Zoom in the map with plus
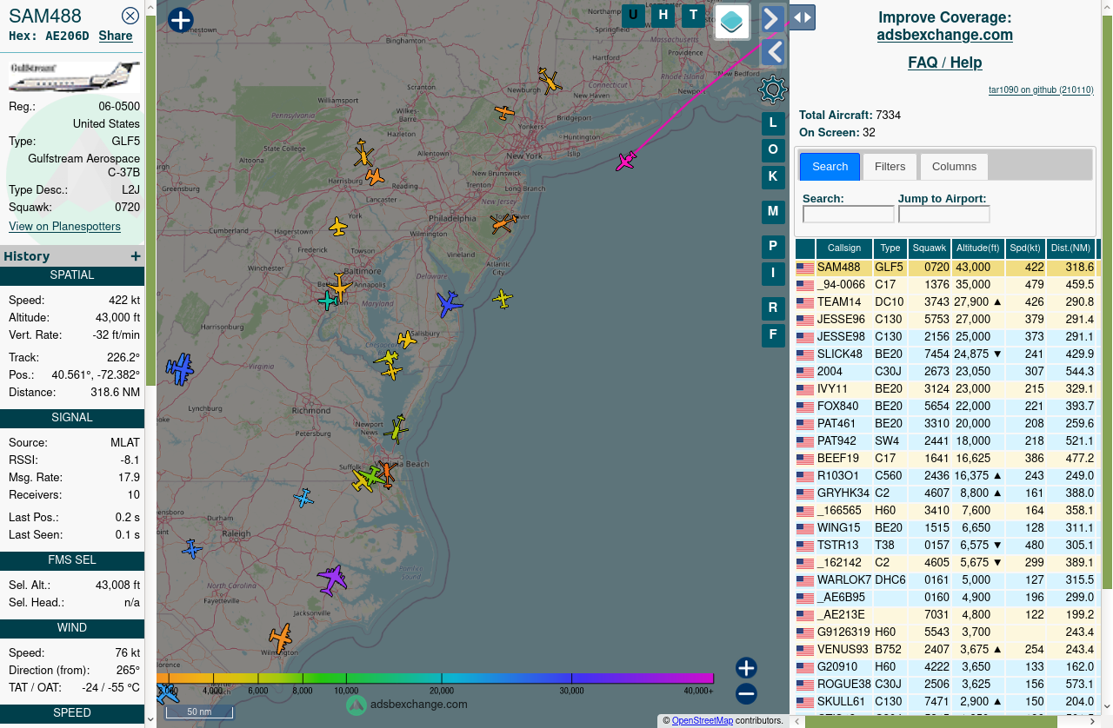The width and height of the screenshot is (1113, 728). [746, 668]
